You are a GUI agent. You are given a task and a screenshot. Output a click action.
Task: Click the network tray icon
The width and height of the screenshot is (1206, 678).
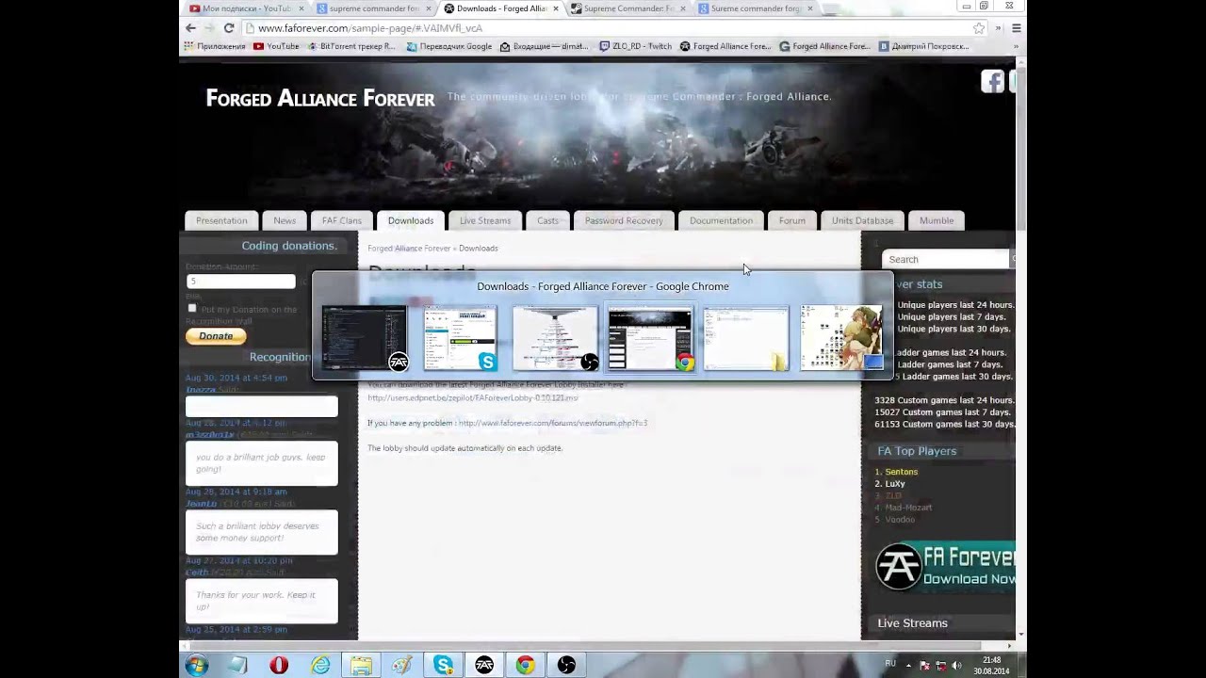pyautogui.click(x=940, y=666)
